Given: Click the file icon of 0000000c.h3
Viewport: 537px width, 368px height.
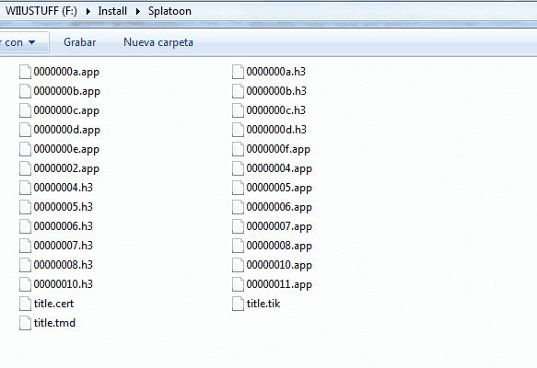Looking at the screenshot, I should pos(238,110).
